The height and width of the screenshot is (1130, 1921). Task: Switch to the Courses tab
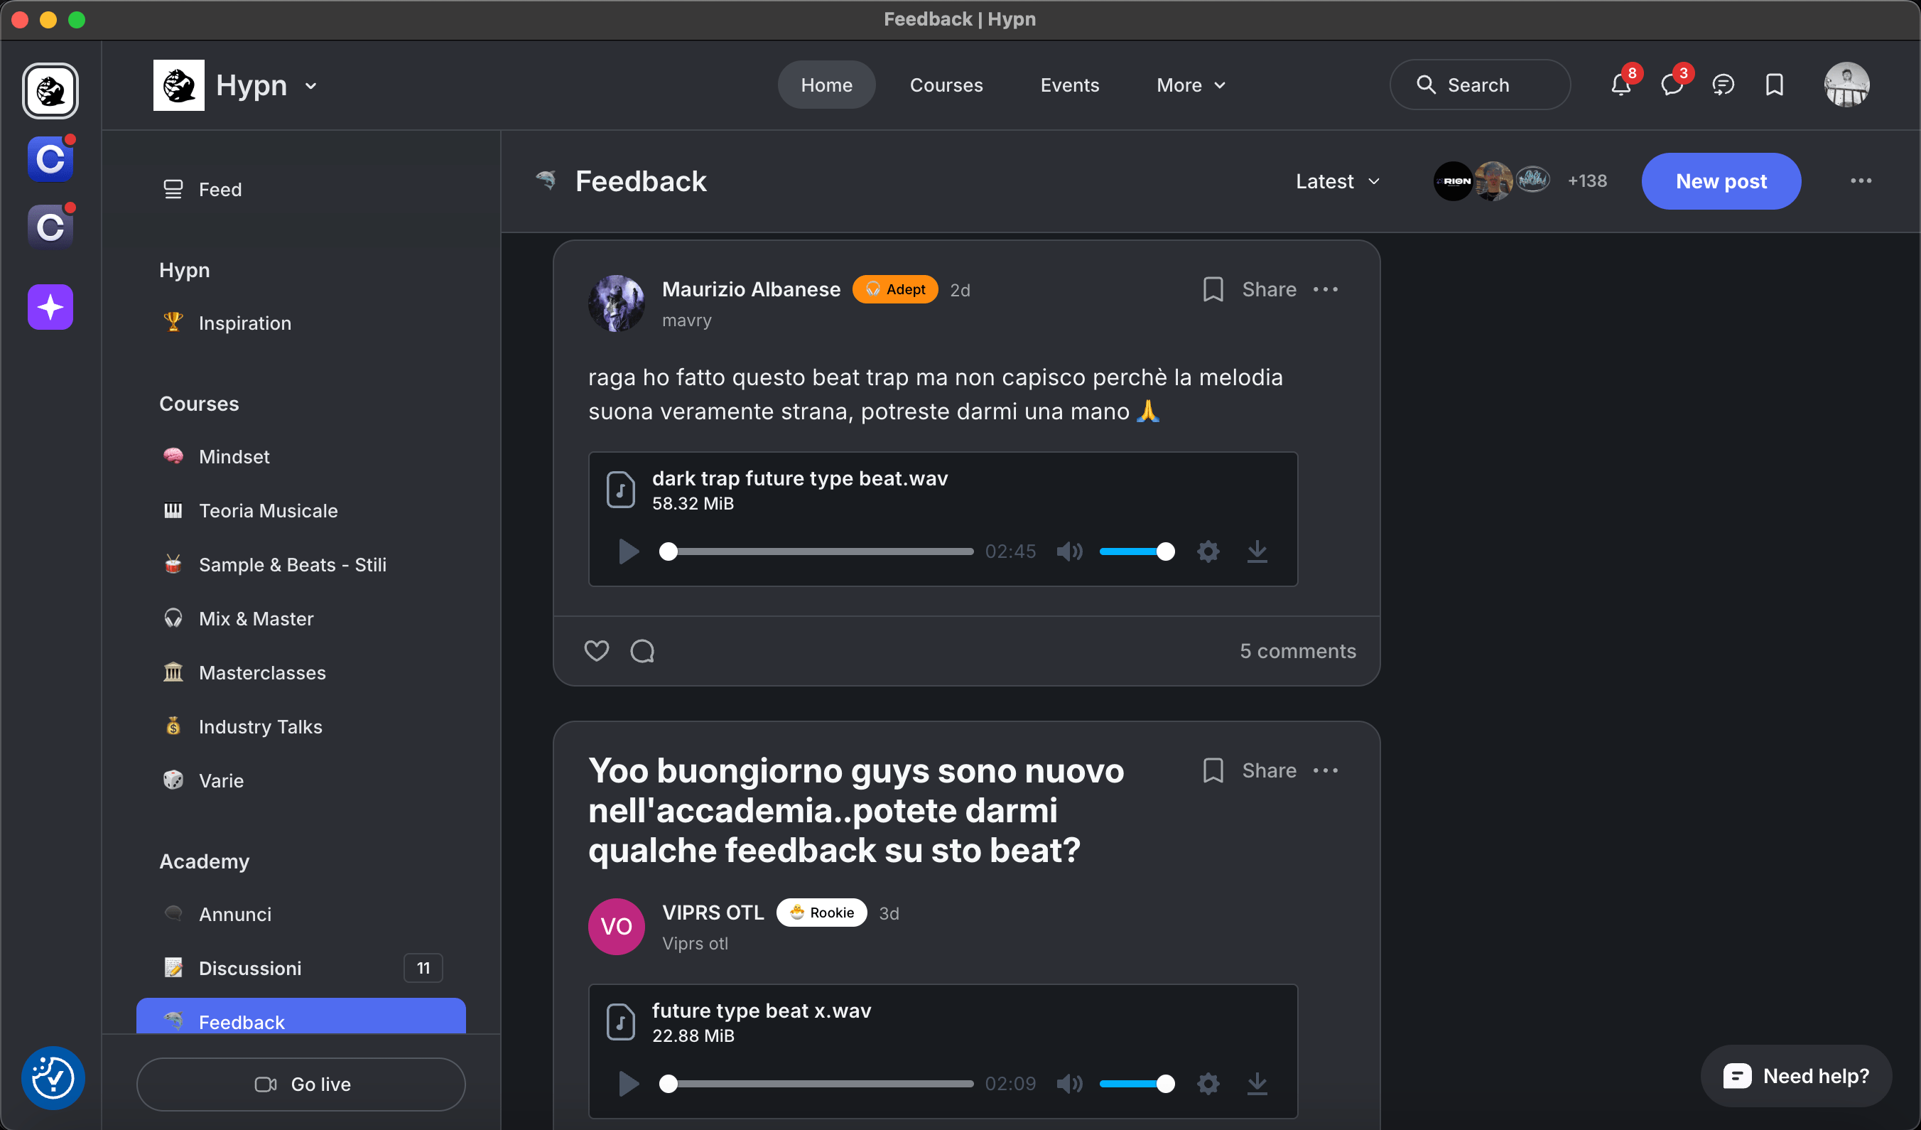tap(946, 85)
